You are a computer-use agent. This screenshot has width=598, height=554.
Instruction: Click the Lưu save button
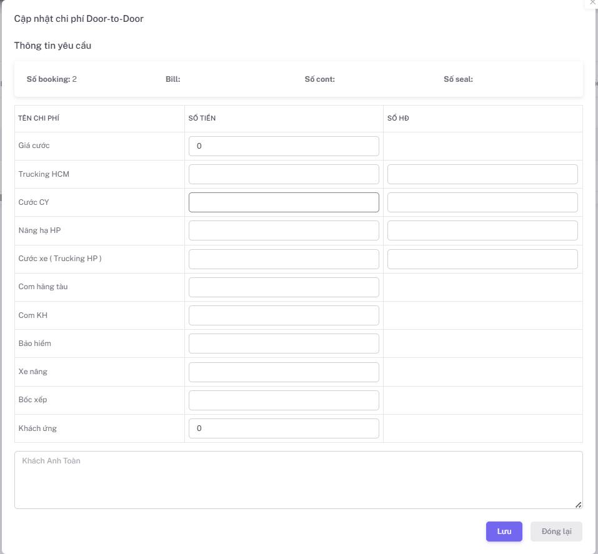point(504,532)
